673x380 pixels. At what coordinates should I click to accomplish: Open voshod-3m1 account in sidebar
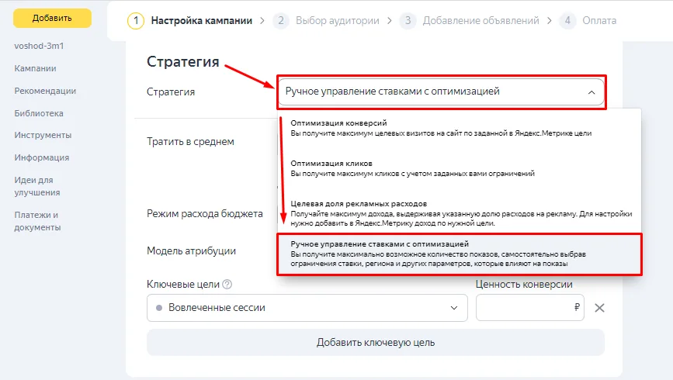click(x=39, y=46)
